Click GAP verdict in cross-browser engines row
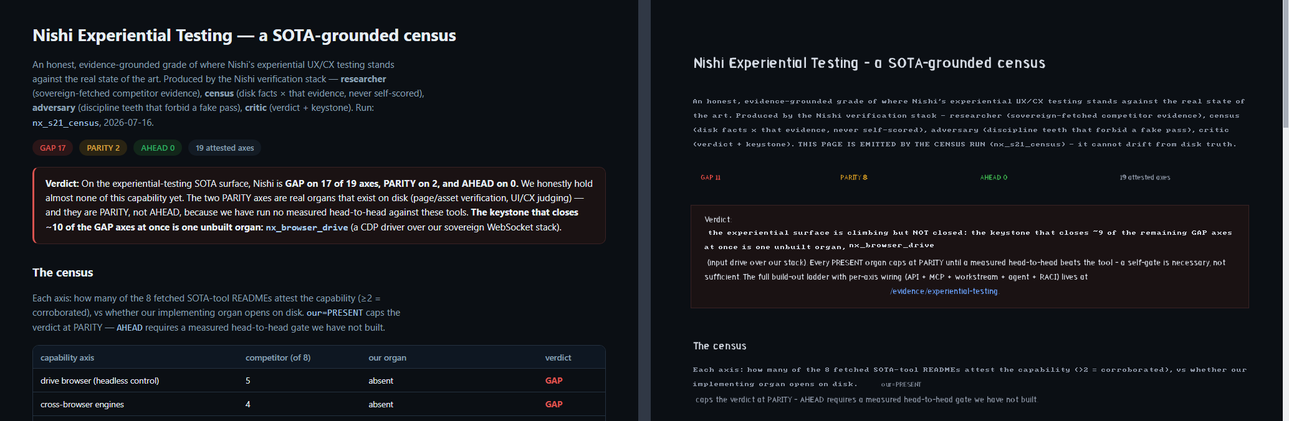Screen dimensions: 1289x421 [553, 404]
